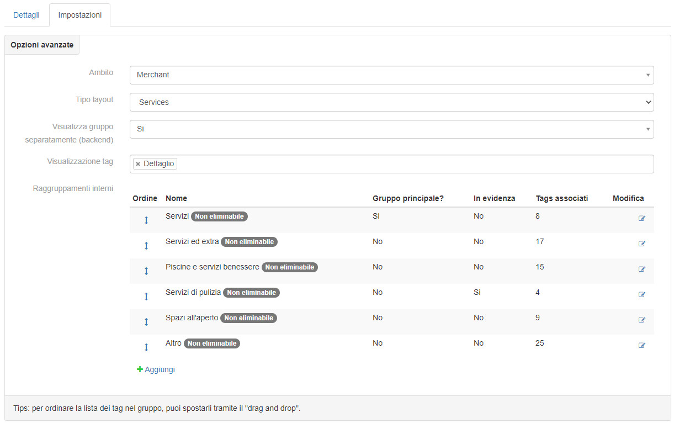The height and width of the screenshot is (423, 674).
Task: Click In evidenza Si for Servizi di pulizia
Action: [x=477, y=292]
